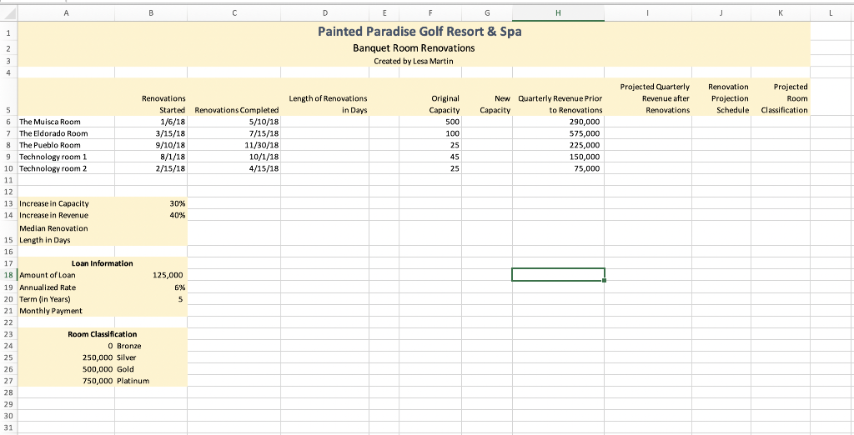Select column K header
Viewport: 854px width, 435px height.
click(x=781, y=13)
